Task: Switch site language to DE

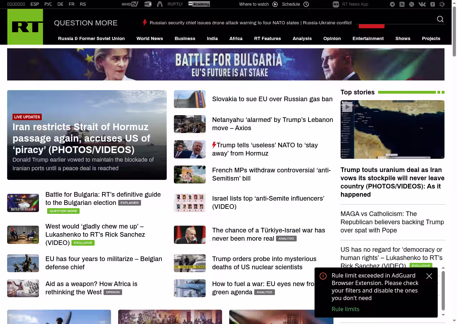Action: click(60, 4)
